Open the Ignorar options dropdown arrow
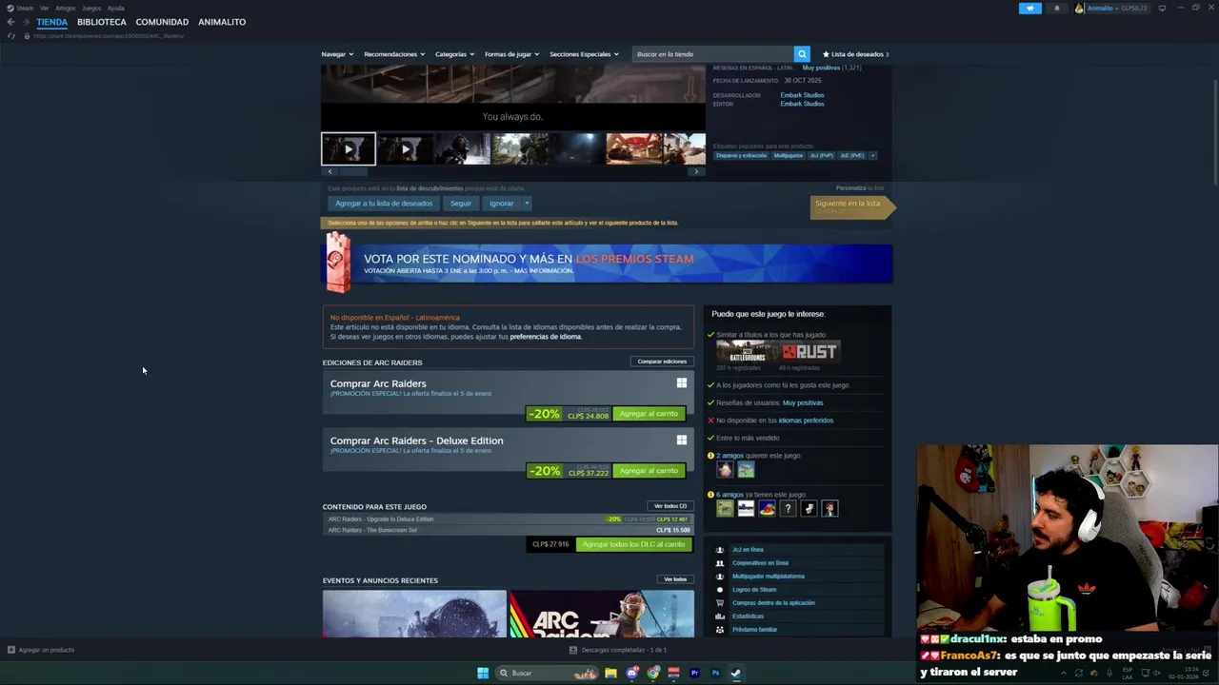Screen dimensions: 1219x685 coord(527,204)
